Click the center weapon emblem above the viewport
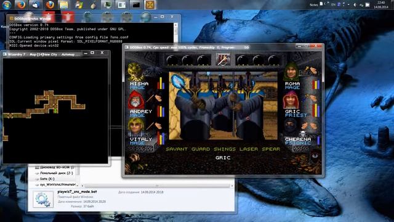This screenshot has height=222, width=394. click(x=223, y=60)
